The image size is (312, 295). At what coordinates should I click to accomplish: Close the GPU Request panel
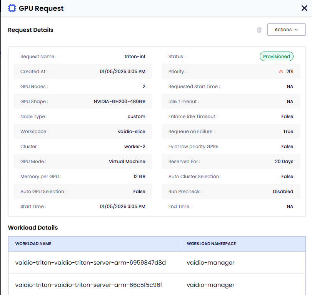pos(304,8)
